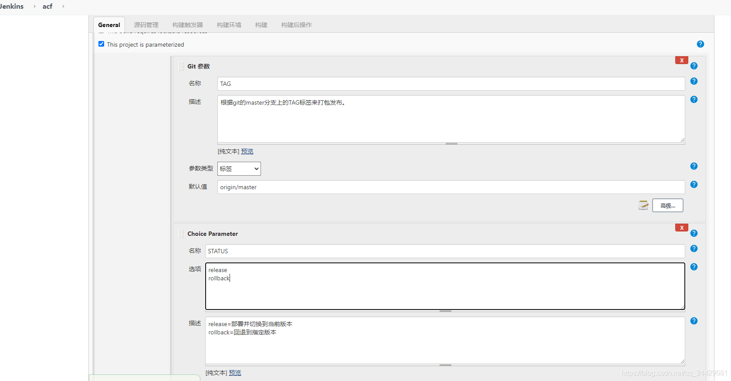Screen dimensions: 731x381
Task: Grab resize bar below Git 描述 textarea
Action: [451, 143]
